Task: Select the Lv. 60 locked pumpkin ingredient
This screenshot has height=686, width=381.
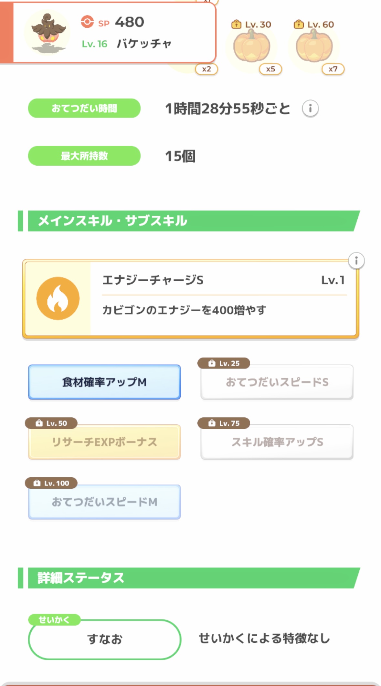Action: point(314,47)
